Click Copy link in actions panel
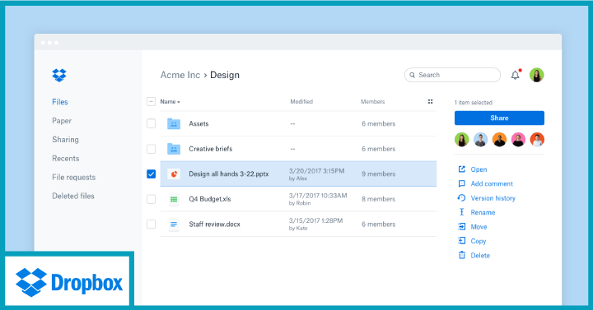Viewport: 593px width, 310px height. (x=478, y=241)
